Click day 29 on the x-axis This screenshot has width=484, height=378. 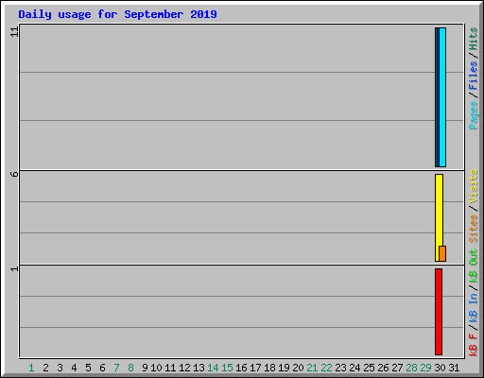point(425,368)
